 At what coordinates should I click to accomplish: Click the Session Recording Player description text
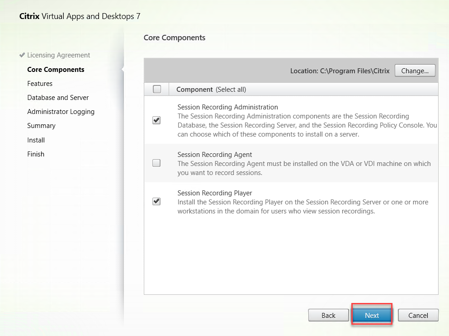point(302,207)
